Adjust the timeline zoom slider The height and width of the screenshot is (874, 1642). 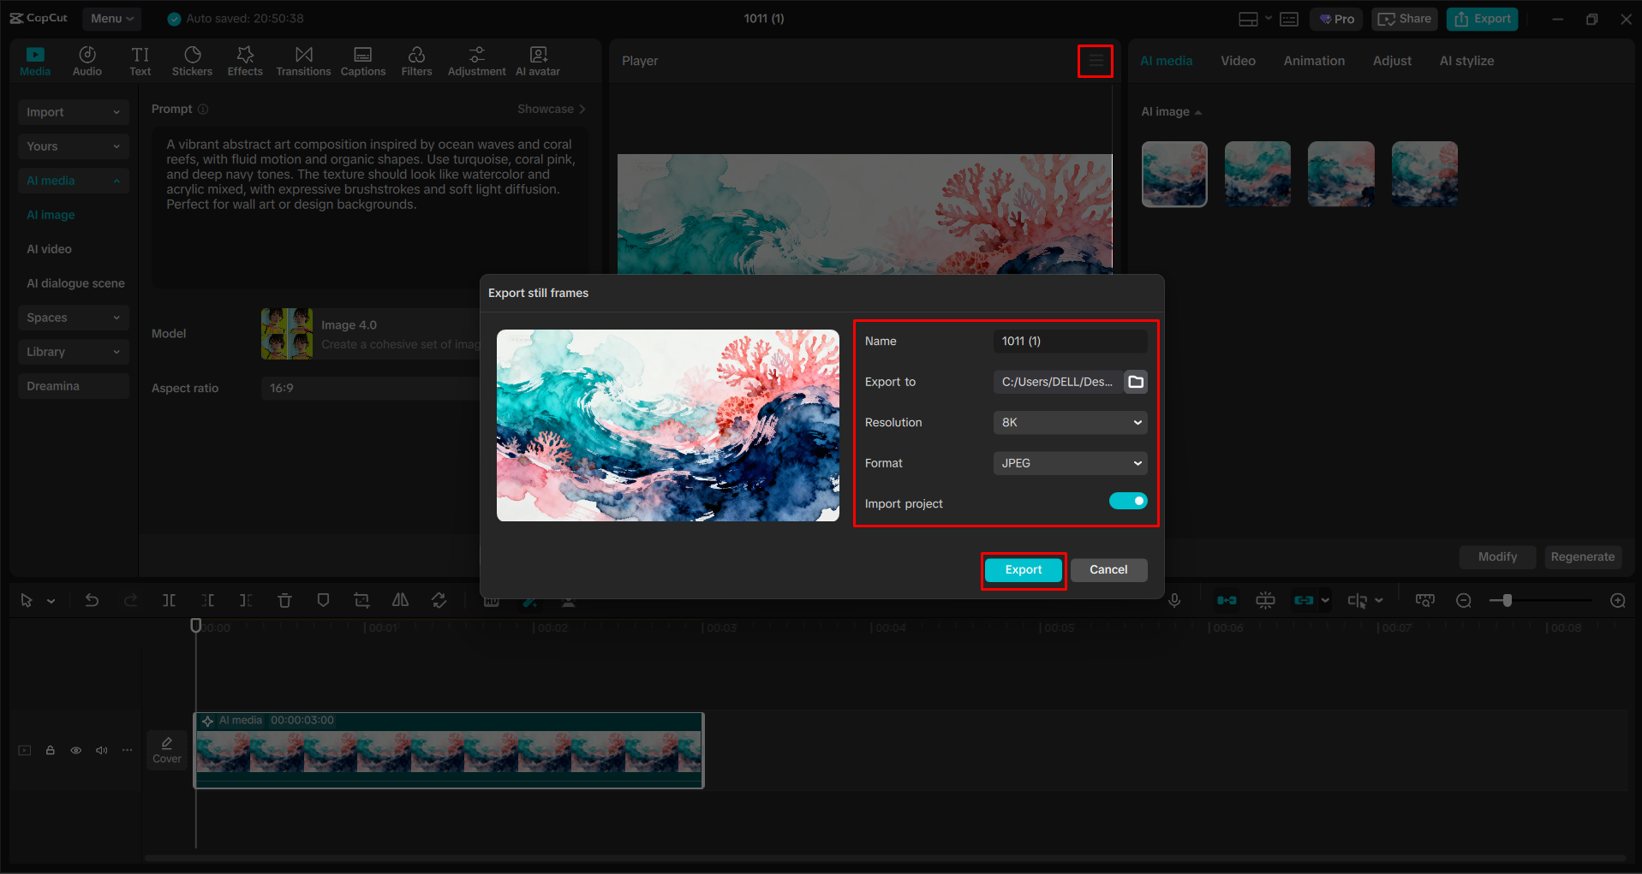1505,600
